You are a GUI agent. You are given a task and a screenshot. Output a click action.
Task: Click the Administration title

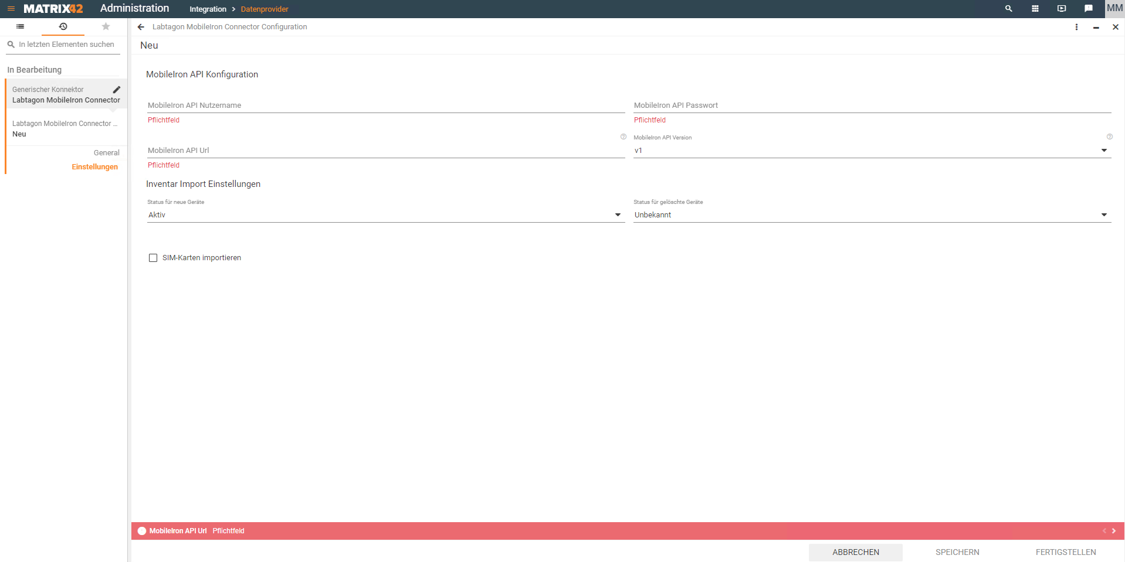pyautogui.click(x=134, y=8)
